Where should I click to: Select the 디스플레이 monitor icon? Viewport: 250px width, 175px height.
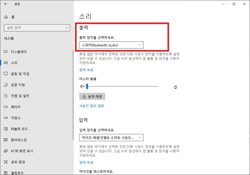6,52
